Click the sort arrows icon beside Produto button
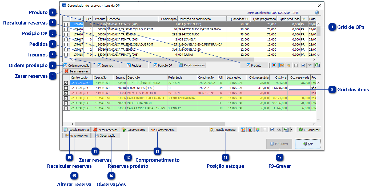The width and height of the screenshot is (373, 192). (x=274, y=65)
